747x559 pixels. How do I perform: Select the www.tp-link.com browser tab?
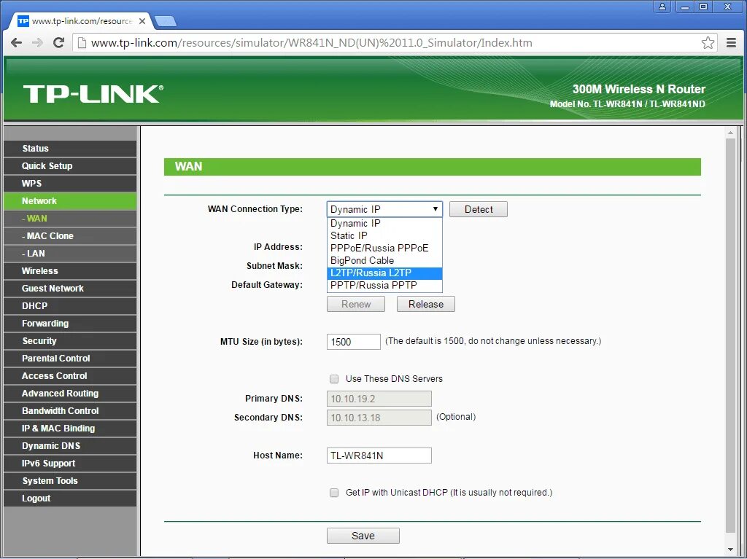pyautogui.click(x=82, y=21)
